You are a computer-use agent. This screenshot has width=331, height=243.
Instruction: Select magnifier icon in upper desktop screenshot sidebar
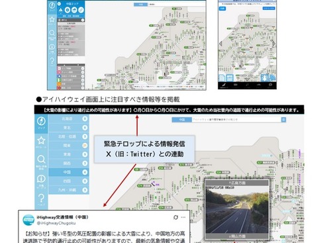[52, 33]
